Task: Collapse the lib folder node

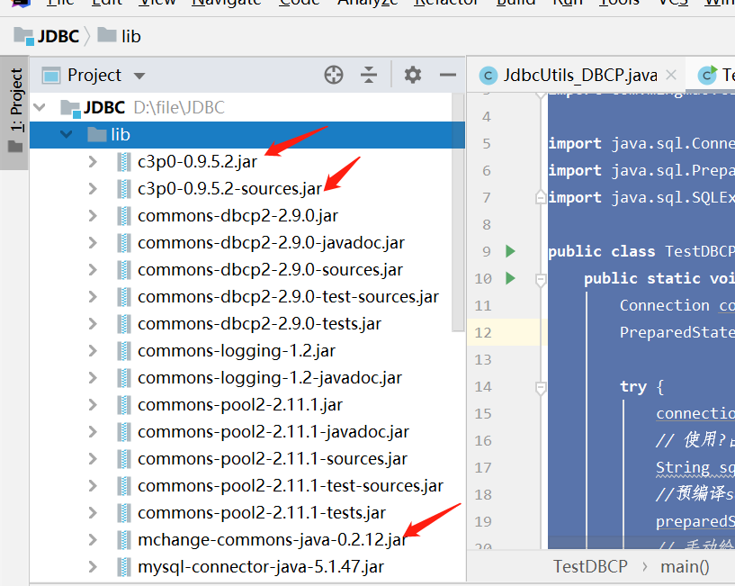Action: tap(66, 135)
